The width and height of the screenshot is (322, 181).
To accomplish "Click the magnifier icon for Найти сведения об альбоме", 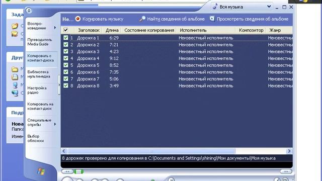I will coord(142,19).
